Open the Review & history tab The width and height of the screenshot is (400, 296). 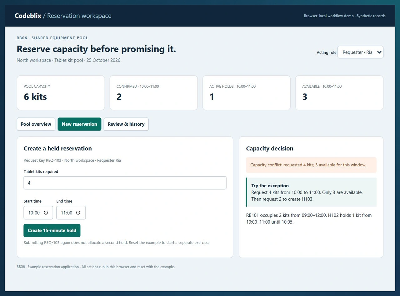(x=126, y=124)
